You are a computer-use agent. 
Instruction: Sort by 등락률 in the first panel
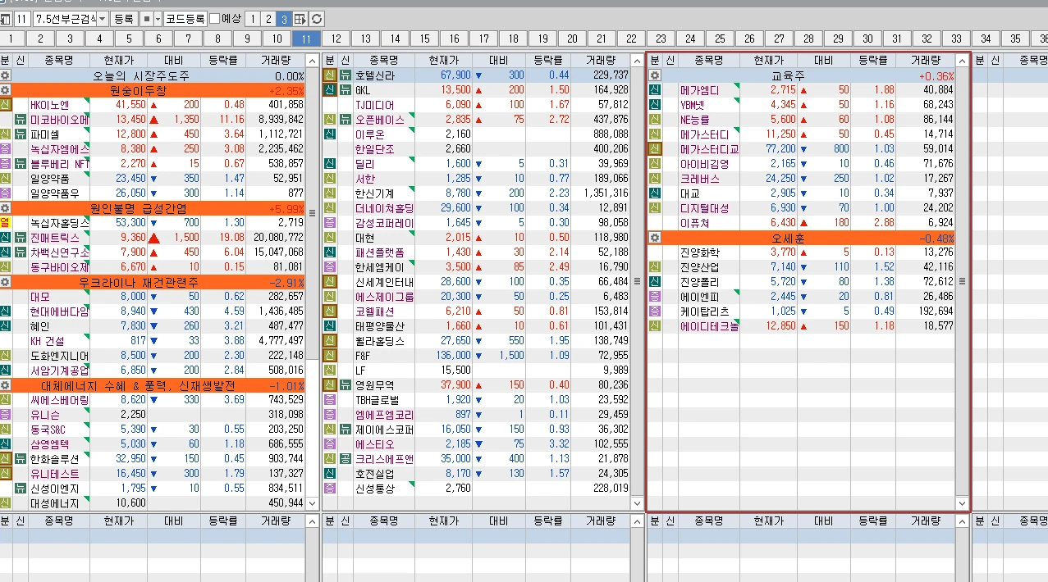[223, 61]
